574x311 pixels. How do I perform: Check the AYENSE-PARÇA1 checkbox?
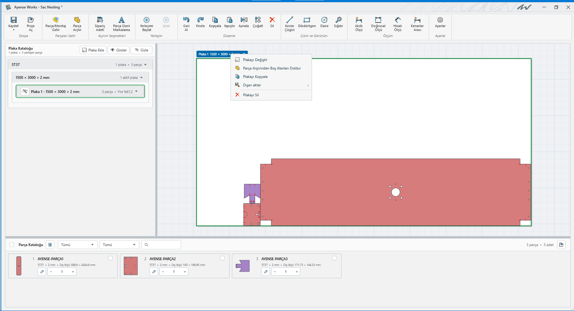click(110, 258)
